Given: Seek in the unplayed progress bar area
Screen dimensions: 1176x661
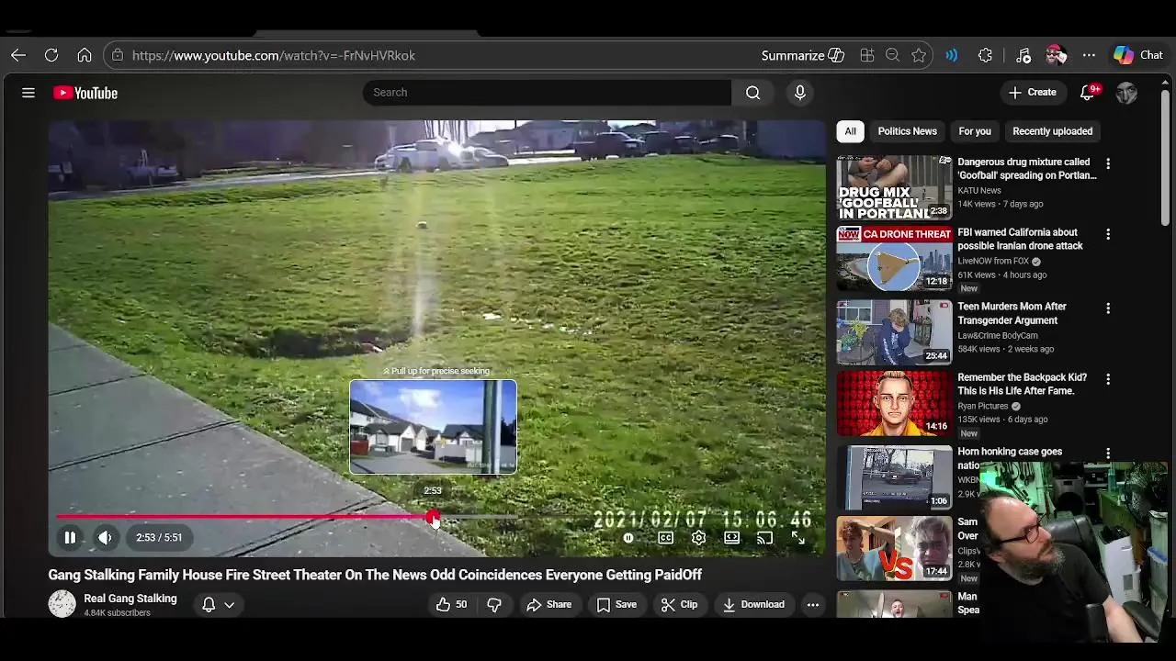Looking at the screenshot, I should [x=628, y=518].
